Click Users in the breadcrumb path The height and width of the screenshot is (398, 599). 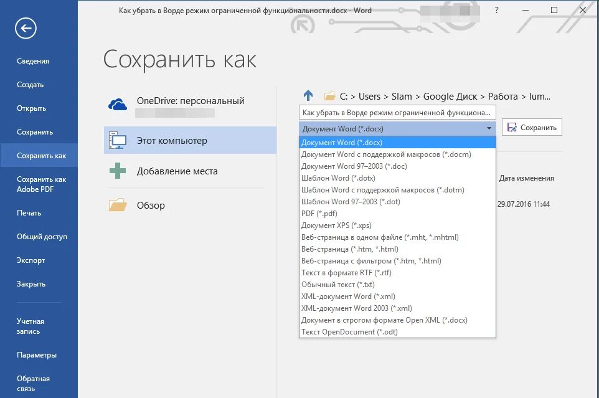point(369,97)
